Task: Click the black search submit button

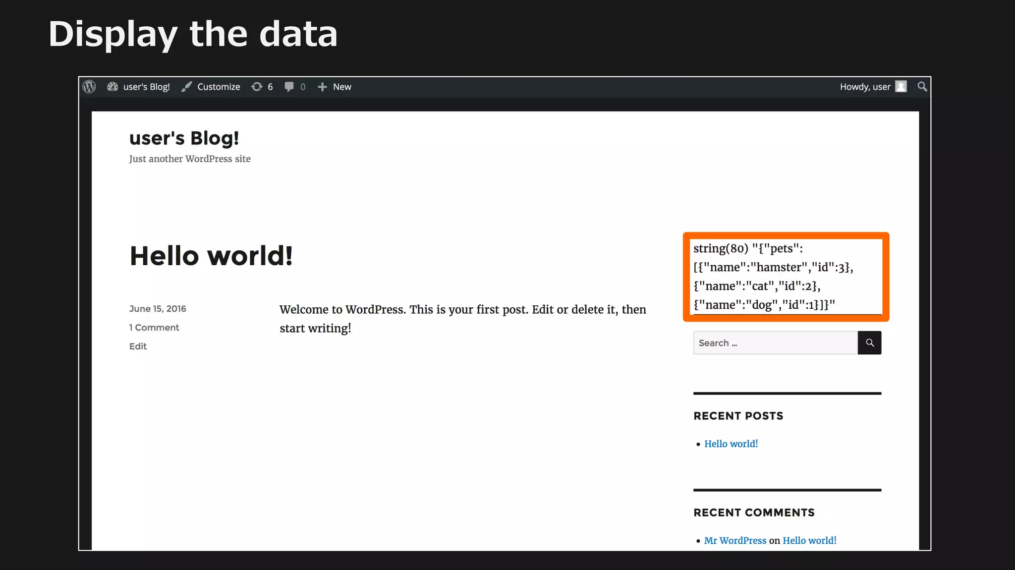Action: pos(870,343)
